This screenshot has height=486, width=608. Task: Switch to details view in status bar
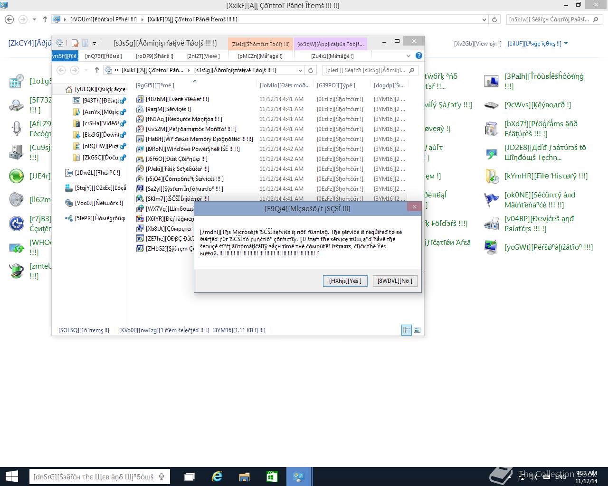pyautogui.click(x=407, y=330)
